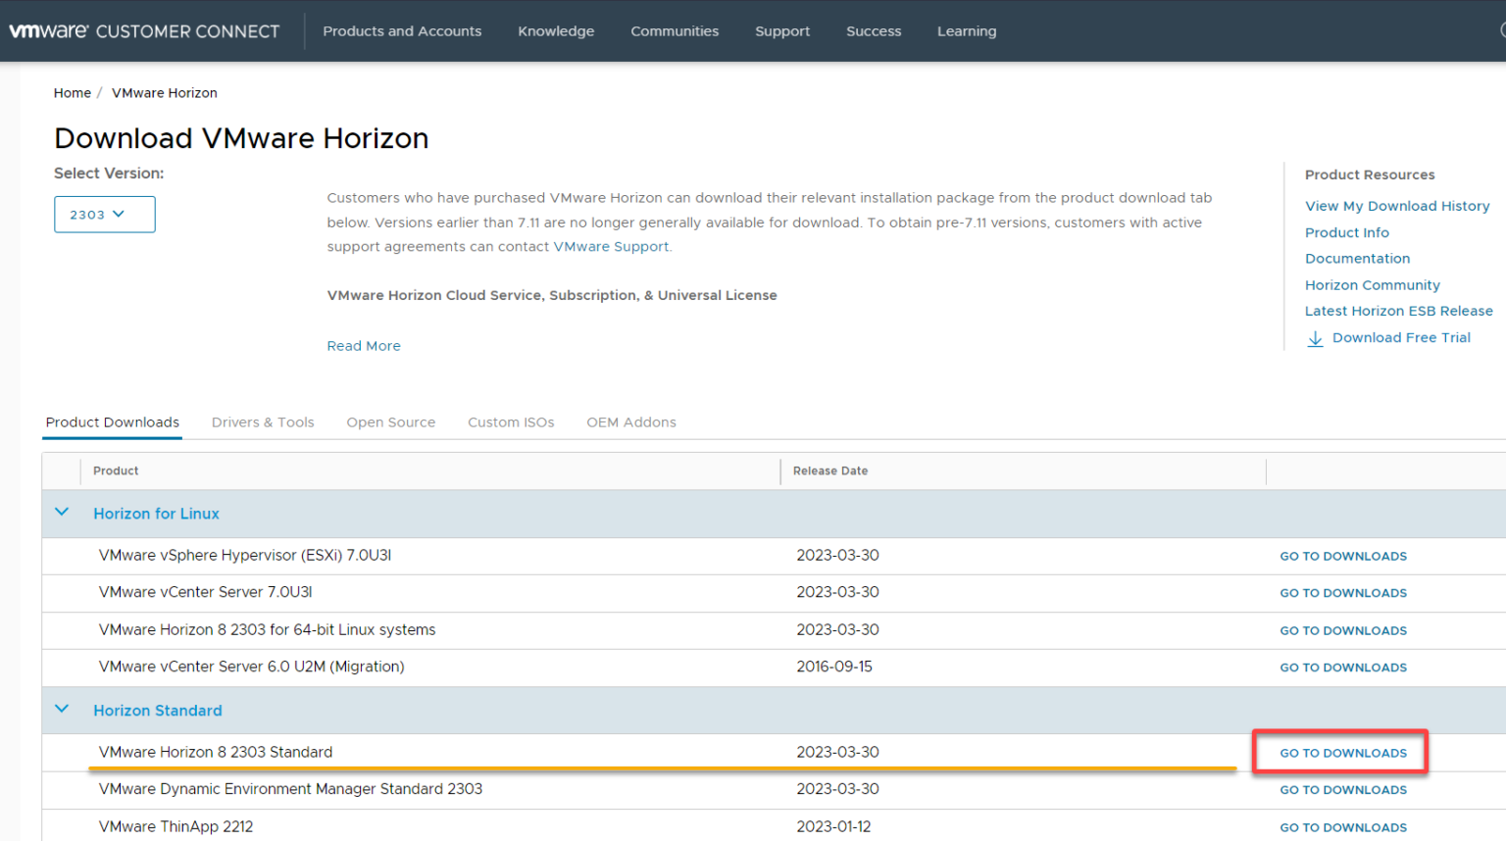Go to Home breadcrumb link

(x=73, y=93)
